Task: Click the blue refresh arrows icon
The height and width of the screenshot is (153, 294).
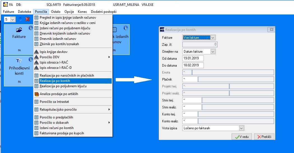Action: (x=20, y=19)
